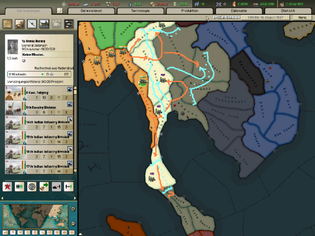315x236 pixels.
Task: Select the economic S-shaped map mode icon
Action: pyautogui.click(x=28, y=232)
